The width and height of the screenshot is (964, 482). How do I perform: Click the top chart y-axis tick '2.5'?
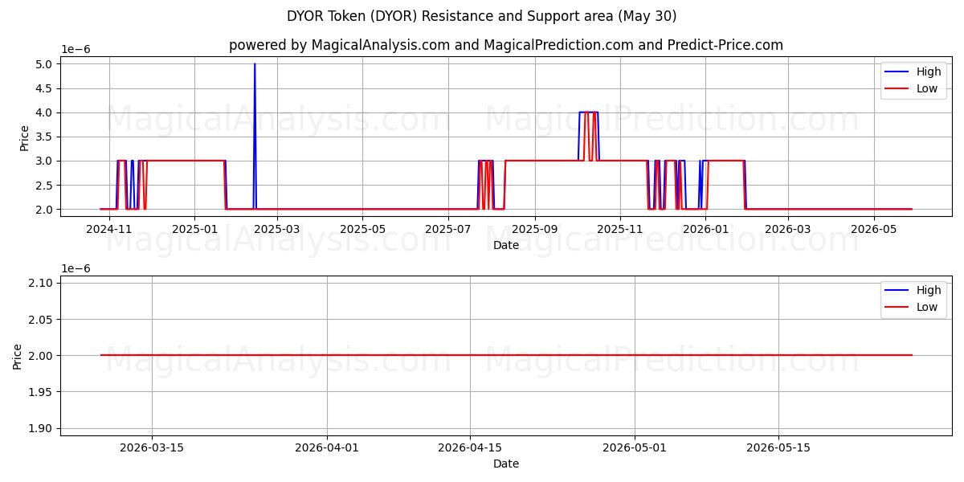[43, 186]
